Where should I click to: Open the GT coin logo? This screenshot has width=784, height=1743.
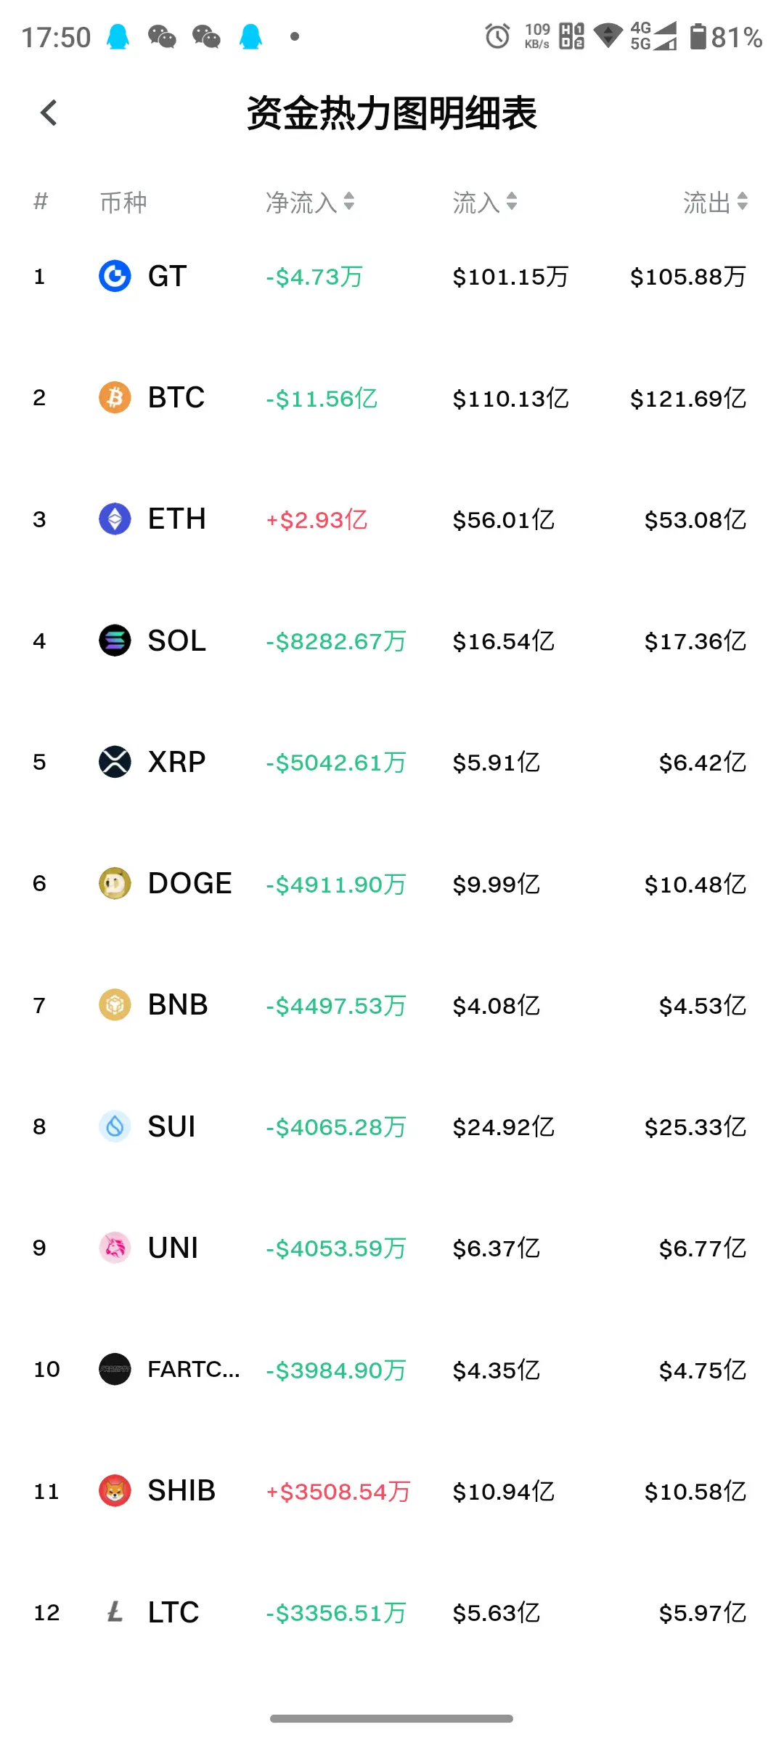115,276
